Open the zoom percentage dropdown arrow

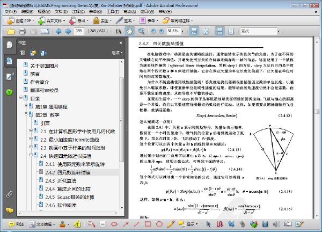pyautogui.click(x=182, y=31)
